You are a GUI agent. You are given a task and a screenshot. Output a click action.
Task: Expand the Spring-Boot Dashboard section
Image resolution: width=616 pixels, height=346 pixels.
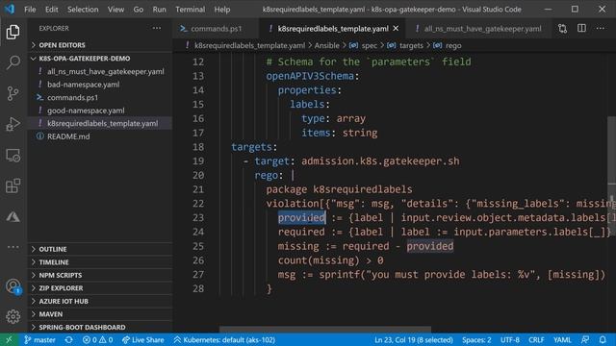tap(100, 327)
